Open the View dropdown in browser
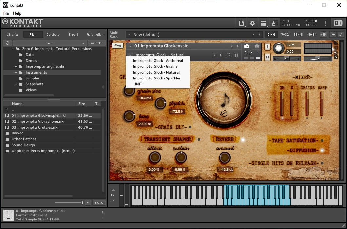The width and height of the screenshot is (347, 229). (x=49, y=43)
